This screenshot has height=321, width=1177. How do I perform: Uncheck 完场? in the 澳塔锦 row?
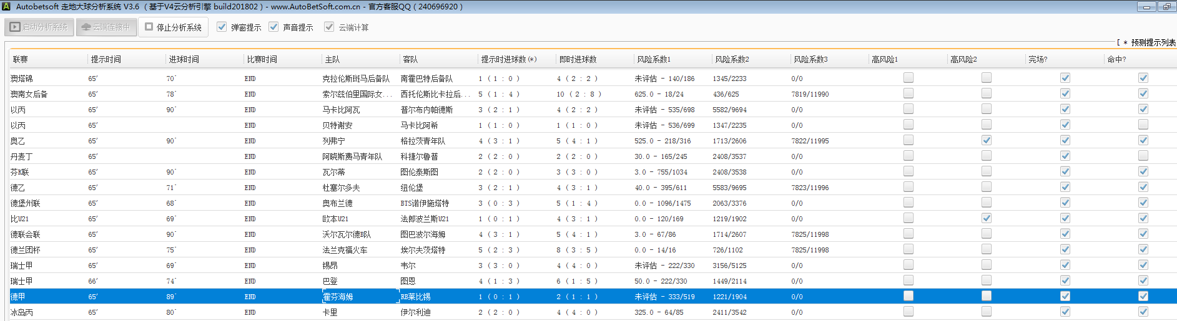pos(1065,78)
